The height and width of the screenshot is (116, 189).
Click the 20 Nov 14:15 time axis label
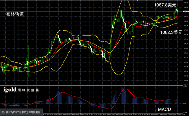click(181, 115)
